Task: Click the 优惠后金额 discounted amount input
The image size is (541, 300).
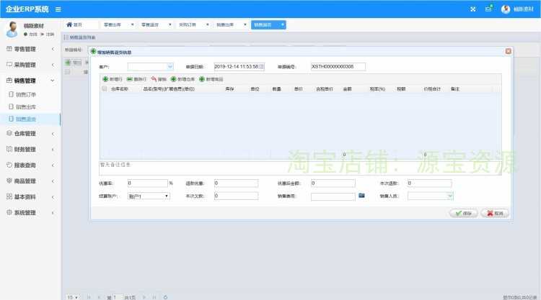Action: pos(333,183)
